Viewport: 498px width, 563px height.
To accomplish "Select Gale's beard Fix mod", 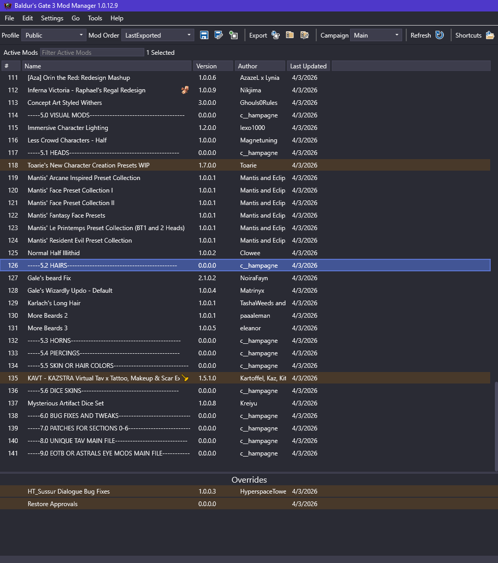I will click(245, 278).
